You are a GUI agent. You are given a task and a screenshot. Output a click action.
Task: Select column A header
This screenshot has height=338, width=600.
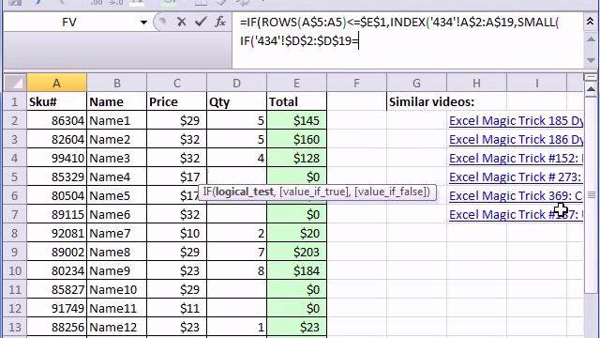pos(56,83)
